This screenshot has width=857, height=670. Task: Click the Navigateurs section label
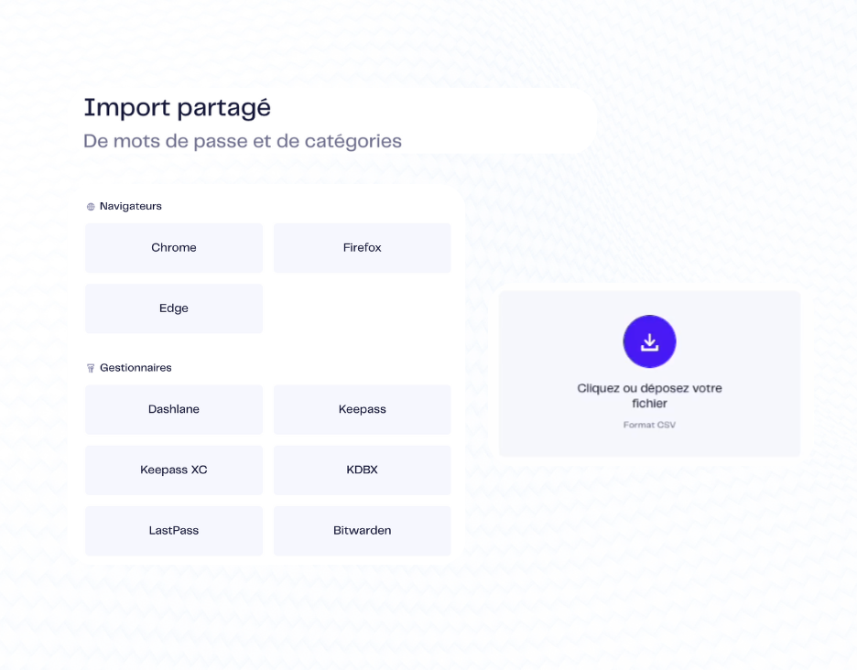(x=131, y=207)
